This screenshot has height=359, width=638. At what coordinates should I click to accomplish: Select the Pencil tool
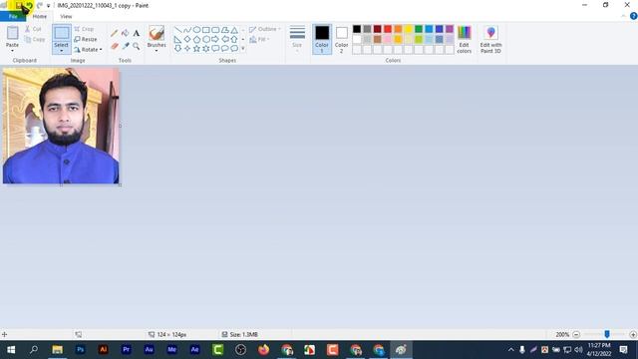point(115,33)
